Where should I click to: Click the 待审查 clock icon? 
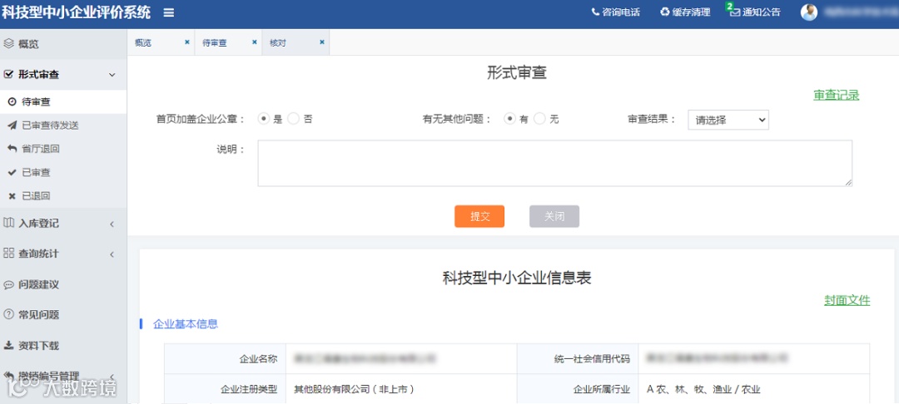[x=12, y=102]
